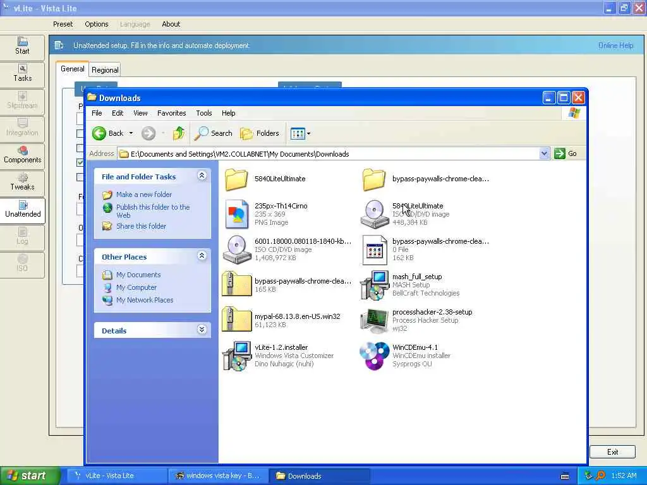The height and width of the screenshot is (485, 647).
Task: Select the 5840LiteUltimate ISO disc image
Action: (374, 214)
